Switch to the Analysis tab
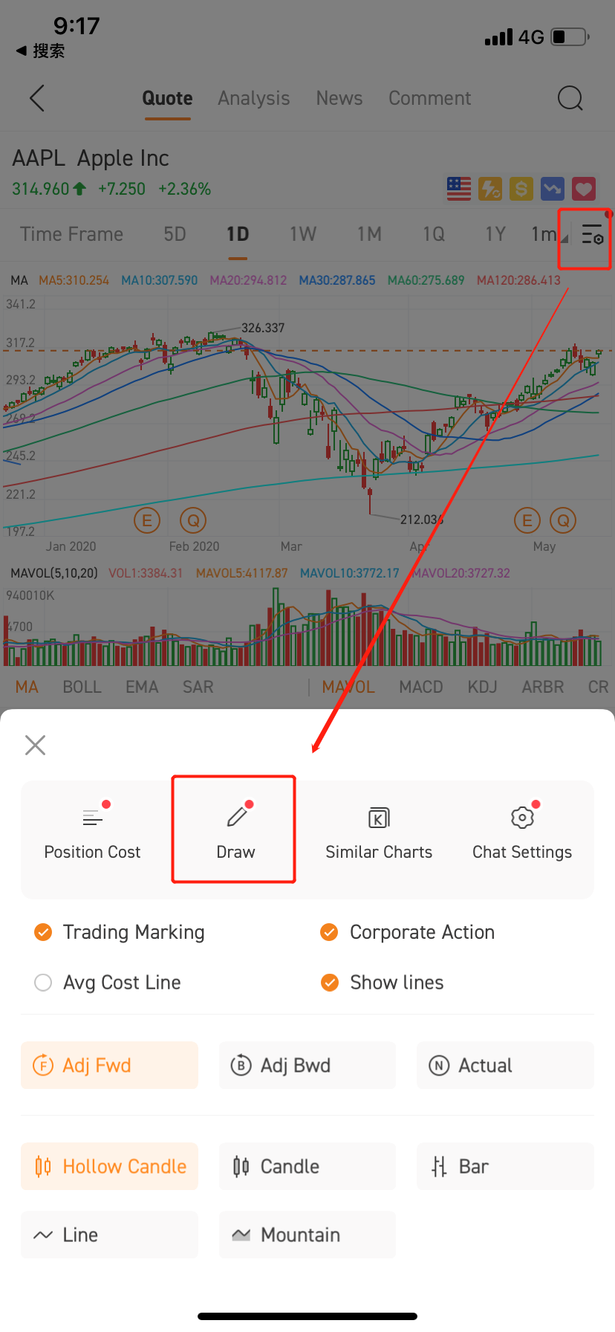Image resolution: width=615 pixels, height=1332 pixels. click(253, 98)
